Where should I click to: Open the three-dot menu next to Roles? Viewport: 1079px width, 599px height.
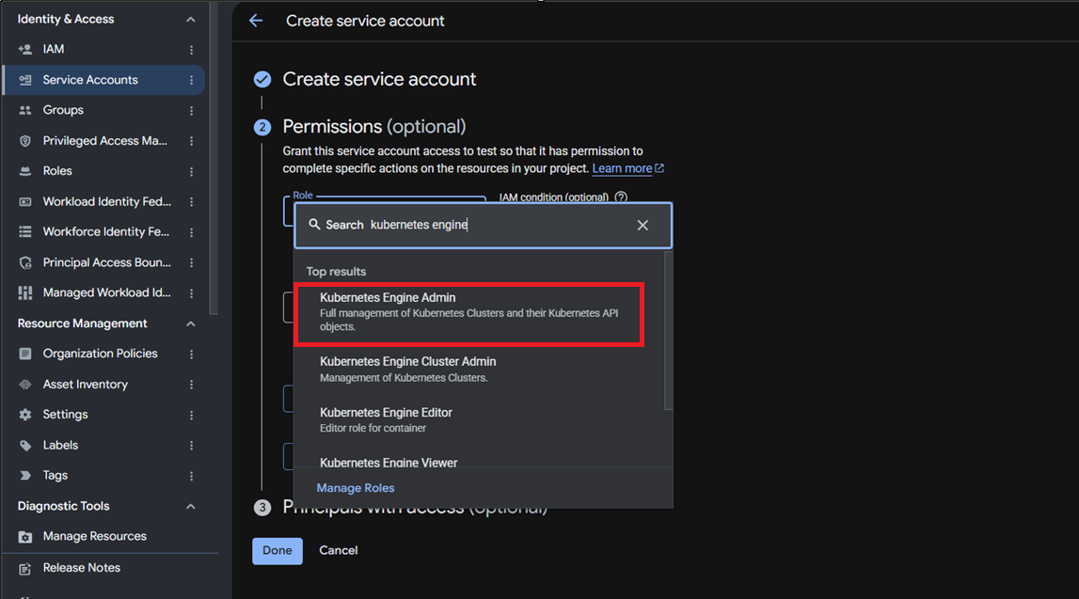[191, 171]
